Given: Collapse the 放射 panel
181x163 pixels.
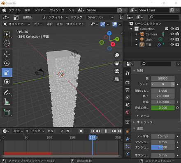Looking at the screenshot, I should tap(134, 70).
